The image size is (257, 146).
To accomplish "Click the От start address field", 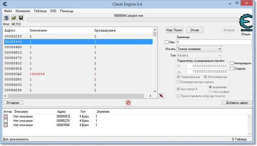I will tap(207, 66).
